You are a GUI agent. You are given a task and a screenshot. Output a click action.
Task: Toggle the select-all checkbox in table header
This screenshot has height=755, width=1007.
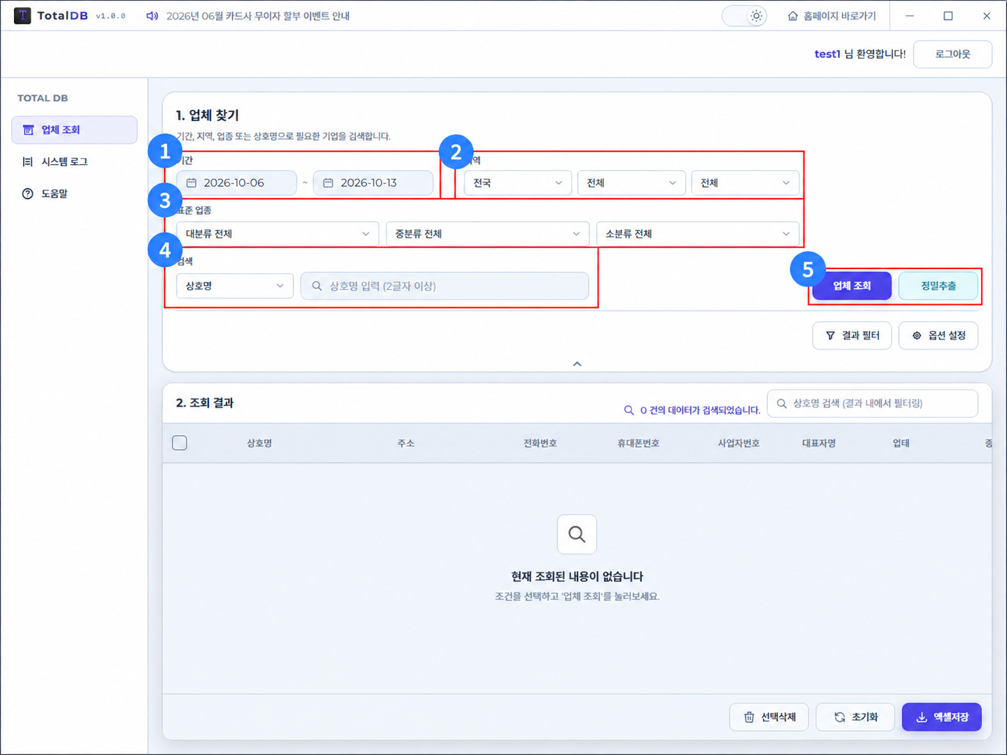pos(179,443)
